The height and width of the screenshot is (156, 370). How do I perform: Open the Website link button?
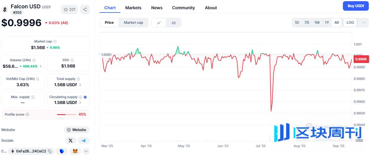point(77,130)
